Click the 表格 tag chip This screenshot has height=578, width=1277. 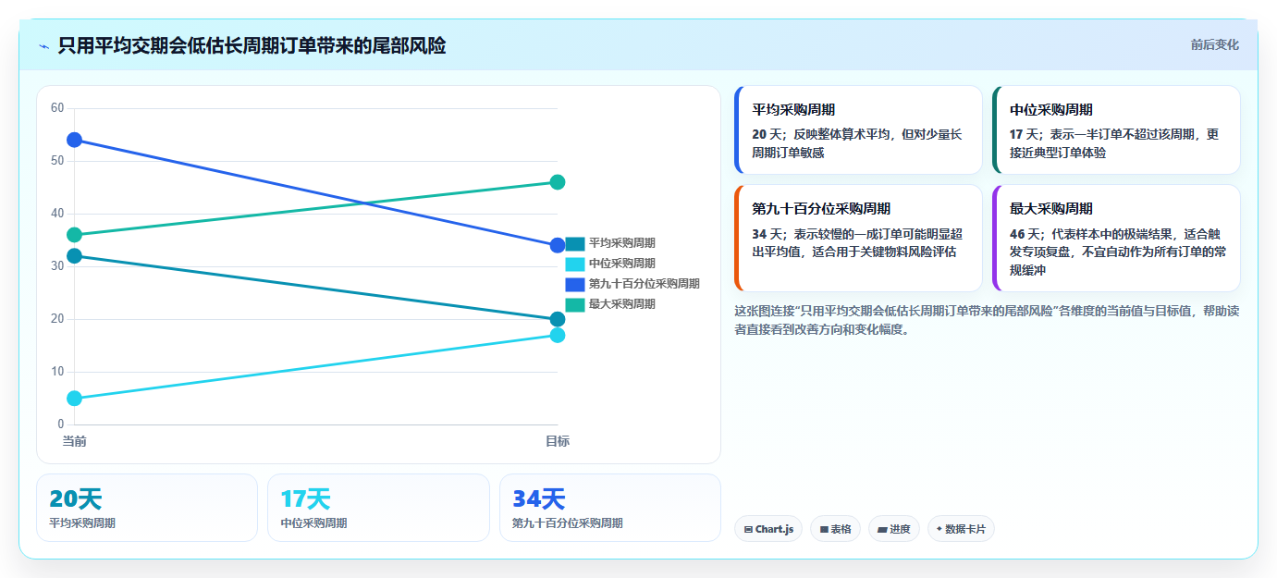tap(836, 529)
